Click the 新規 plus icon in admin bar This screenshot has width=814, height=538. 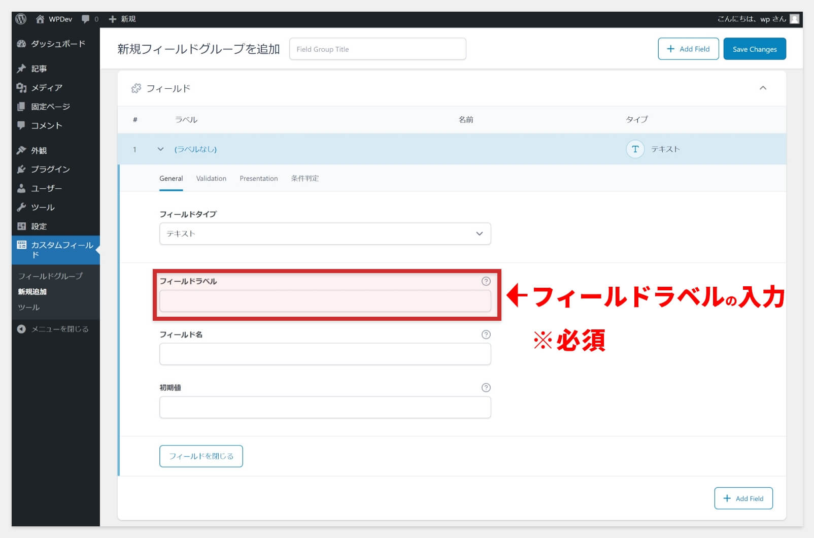(113, 19)
